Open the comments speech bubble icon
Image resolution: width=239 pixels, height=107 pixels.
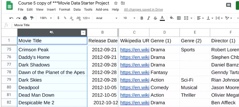[229, 5]
